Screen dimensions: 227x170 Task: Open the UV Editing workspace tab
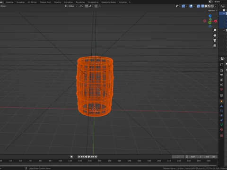pyautogui.click(x=32, y=2)
